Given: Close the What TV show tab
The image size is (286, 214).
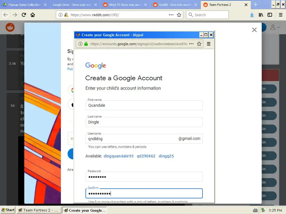Looking at the screenshot, I should click(x=145, y=5).
